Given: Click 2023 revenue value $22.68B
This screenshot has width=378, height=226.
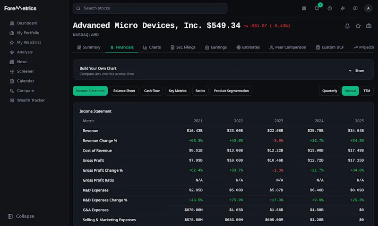Looking at the screenshot, I should [x=275, y=131].
